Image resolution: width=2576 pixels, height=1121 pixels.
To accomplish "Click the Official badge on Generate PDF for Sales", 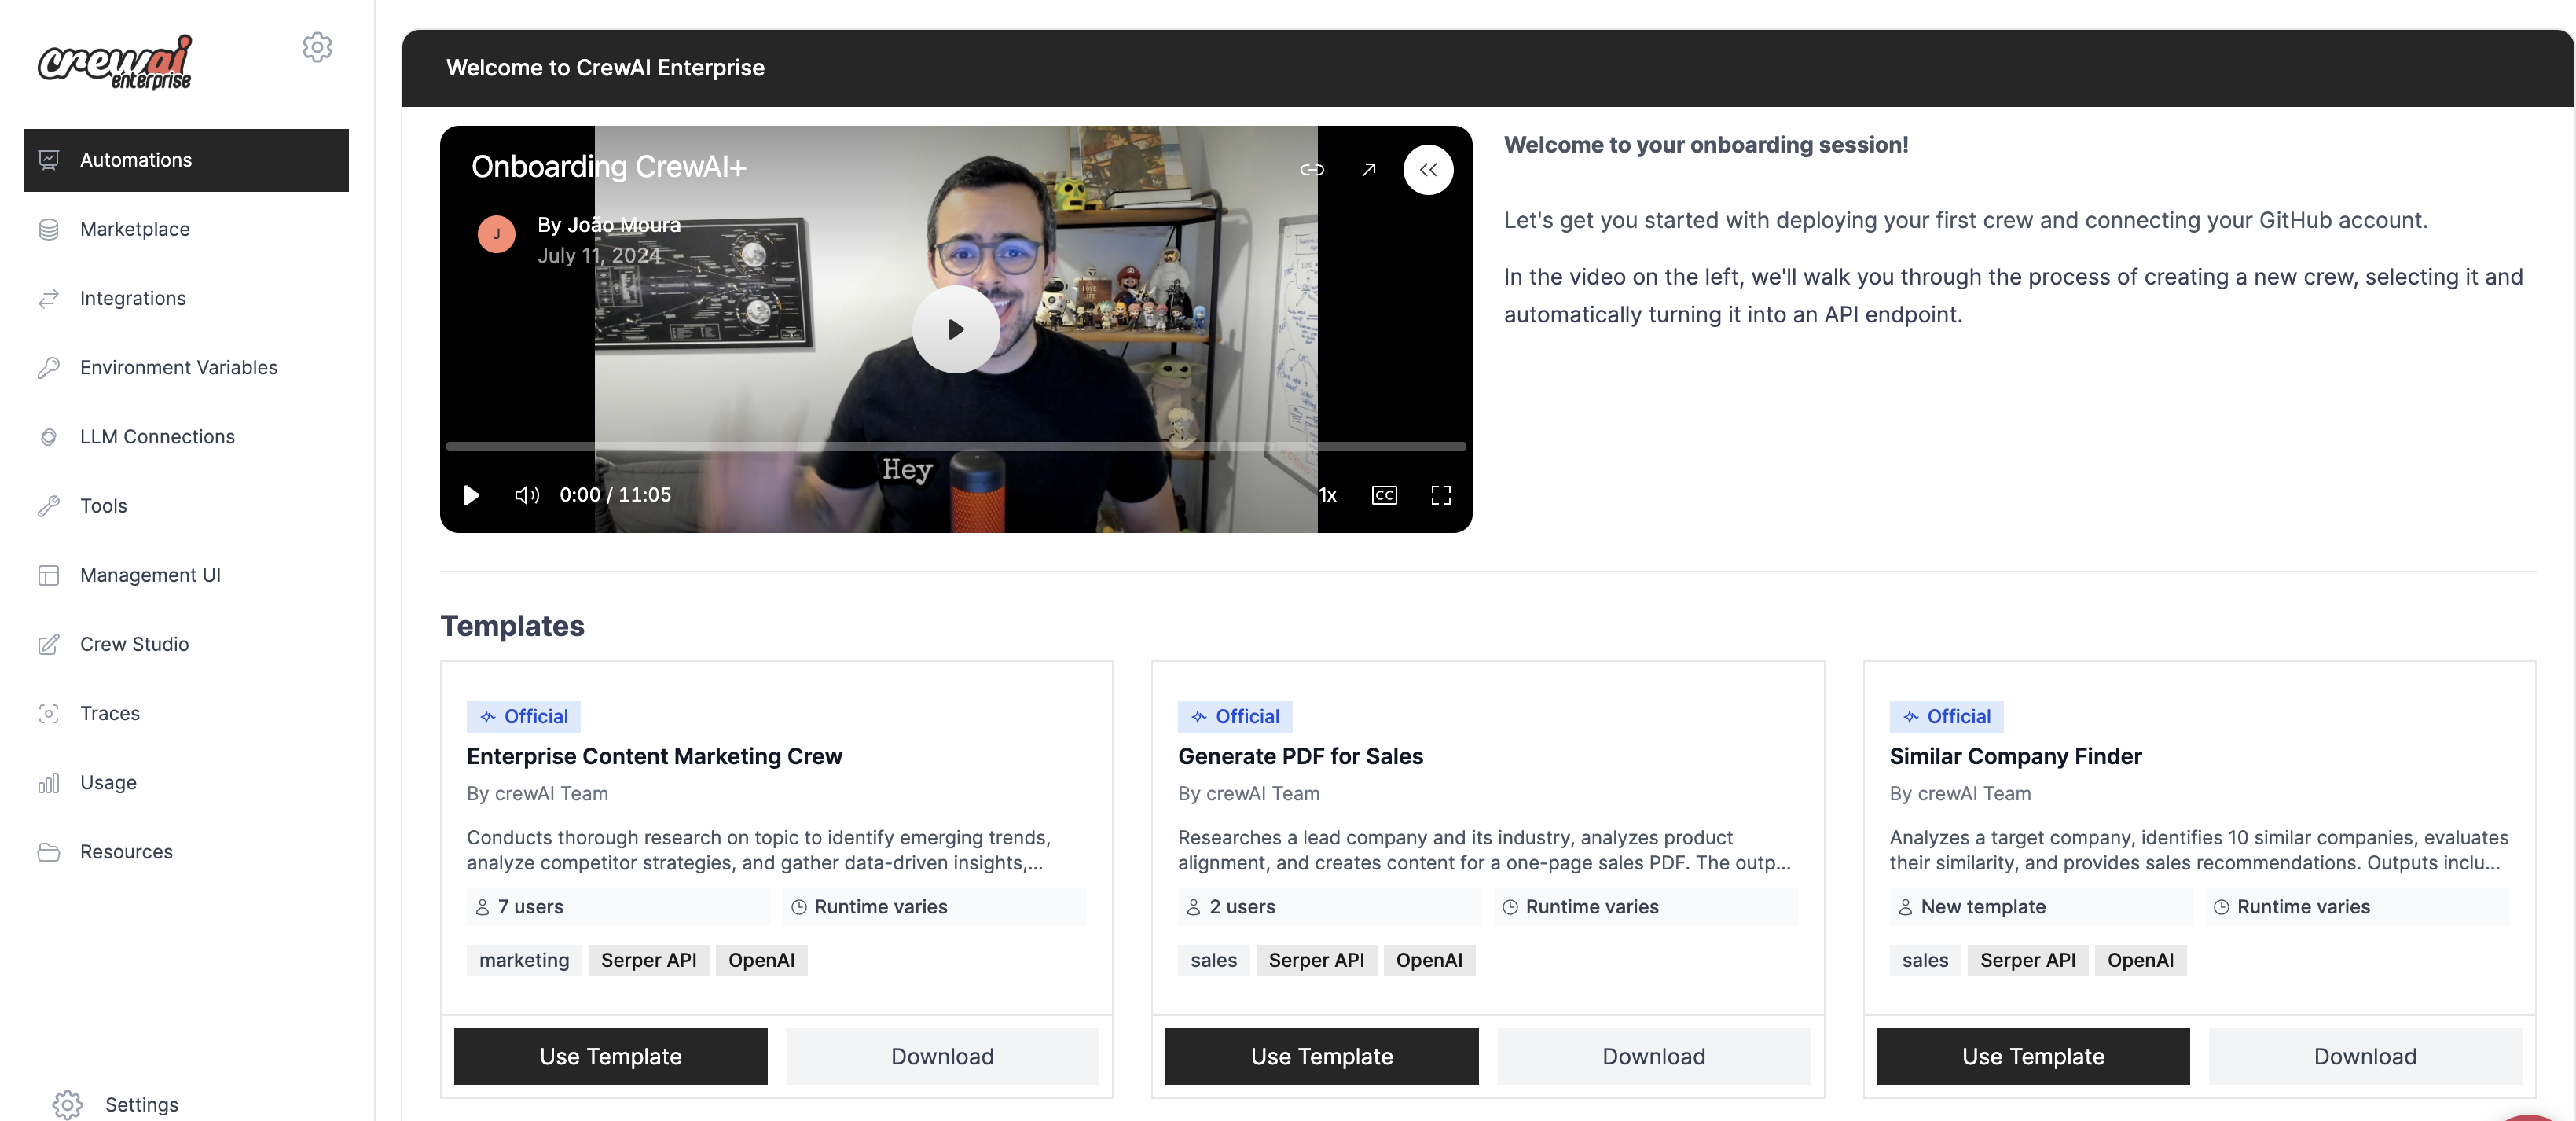I will (1234, 716).
